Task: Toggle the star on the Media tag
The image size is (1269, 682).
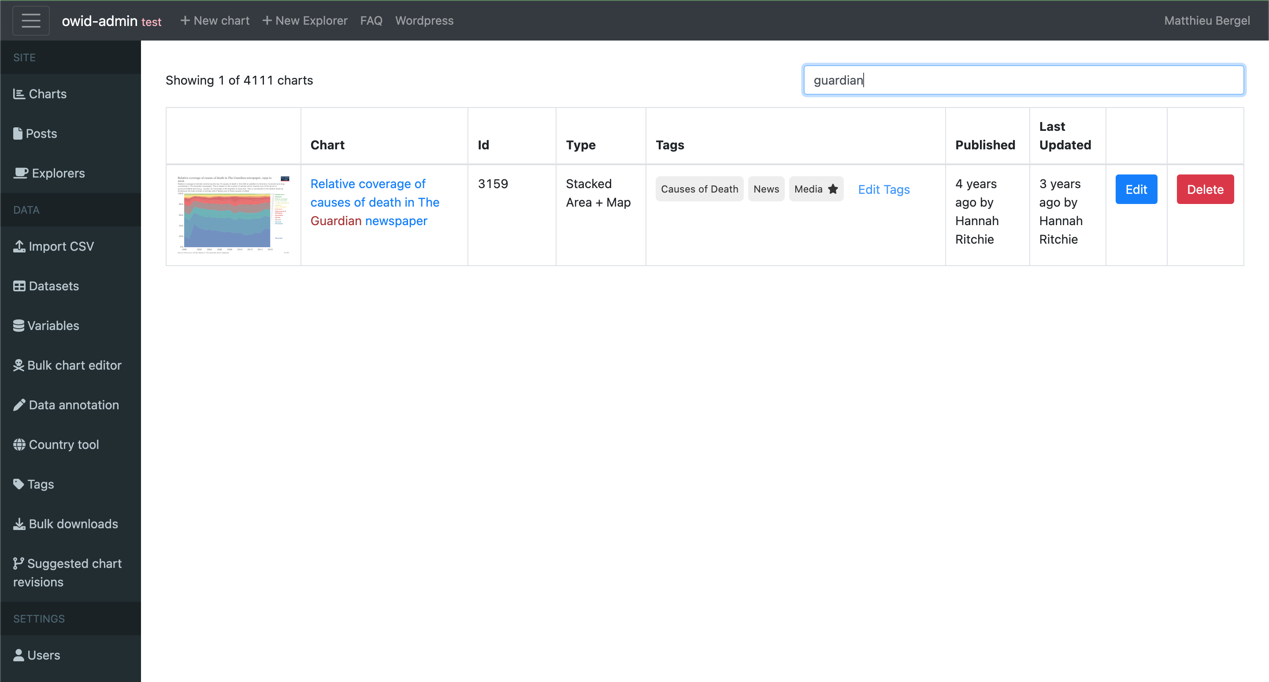Action: (833, 189)
